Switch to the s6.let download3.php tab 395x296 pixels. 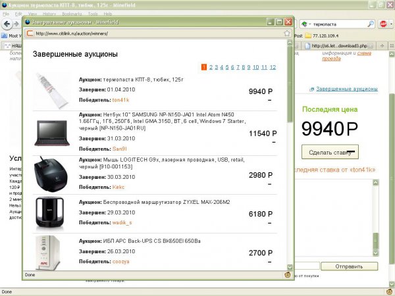click(x=339, y=45)
